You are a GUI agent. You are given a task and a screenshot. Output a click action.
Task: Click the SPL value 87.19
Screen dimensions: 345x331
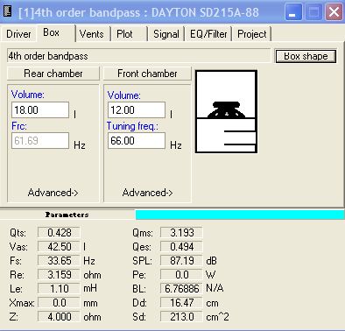pos(181,261)
